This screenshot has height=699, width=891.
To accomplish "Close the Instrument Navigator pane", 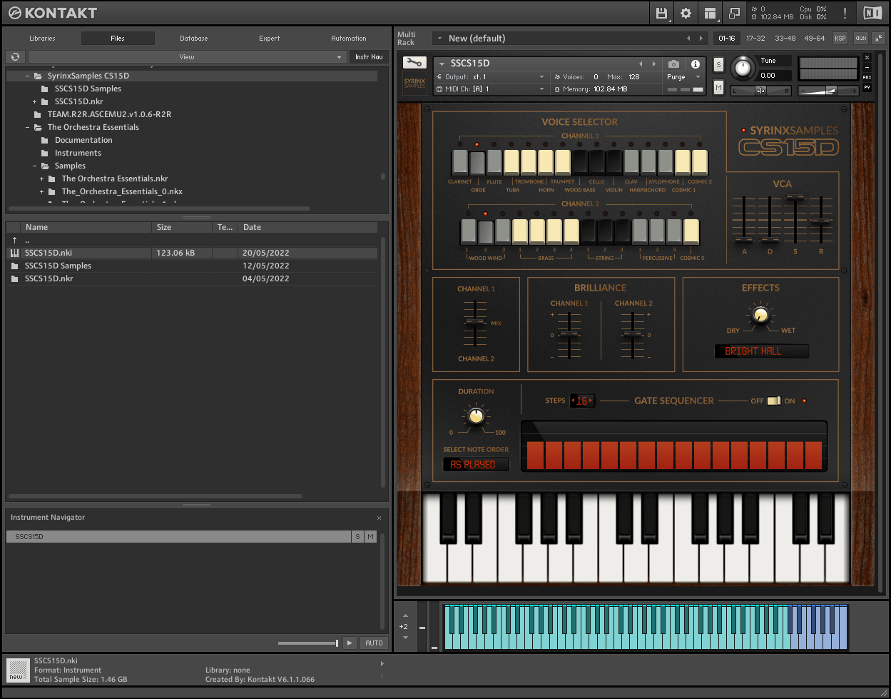I will 379,518.
